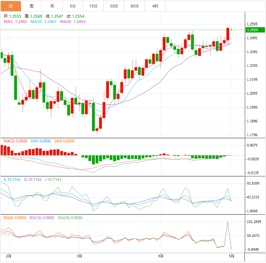Viewport: 266px width, 263px height.
Task: Click the MA5: 1.2492 indicator label
Action: [16, 22]
